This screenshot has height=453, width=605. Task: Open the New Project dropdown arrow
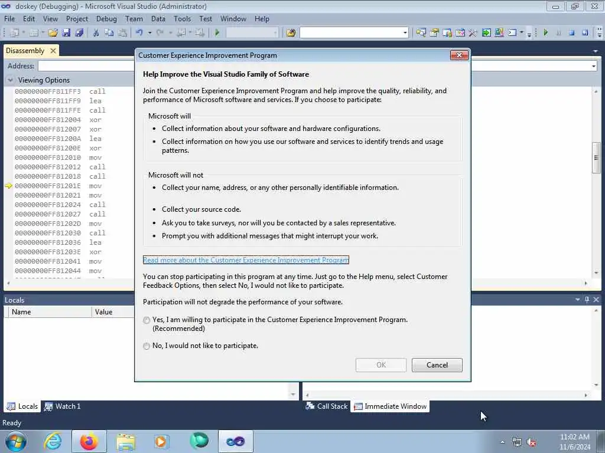click(23, 33)
